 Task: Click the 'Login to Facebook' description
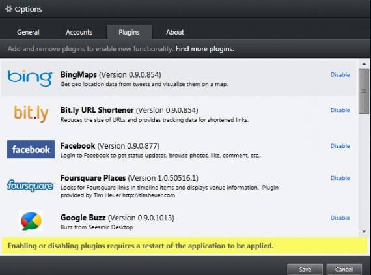click(161, 156)
